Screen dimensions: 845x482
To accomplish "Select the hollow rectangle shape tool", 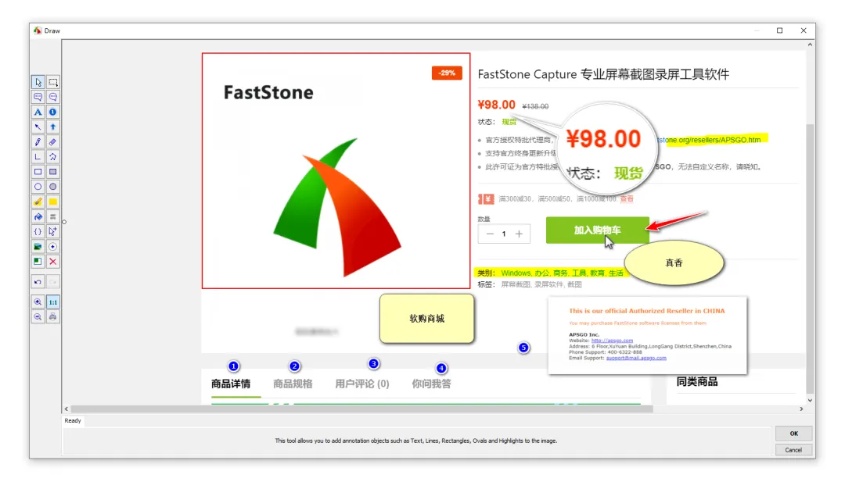I will point(38,172).
